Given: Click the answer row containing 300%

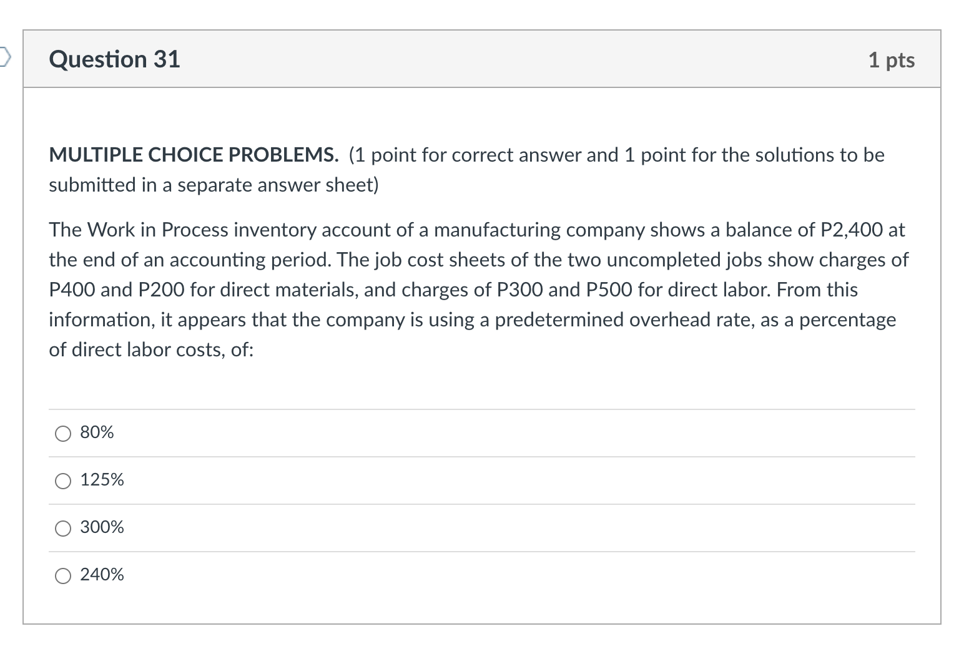Looking at the screenshot, I should coord(437,527).
